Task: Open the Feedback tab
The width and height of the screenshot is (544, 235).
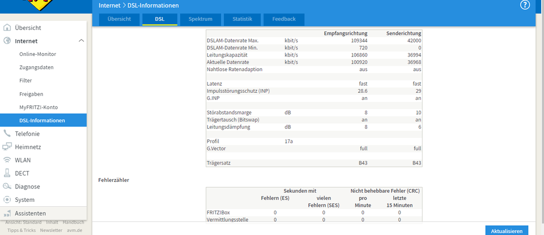Action: 284,19
